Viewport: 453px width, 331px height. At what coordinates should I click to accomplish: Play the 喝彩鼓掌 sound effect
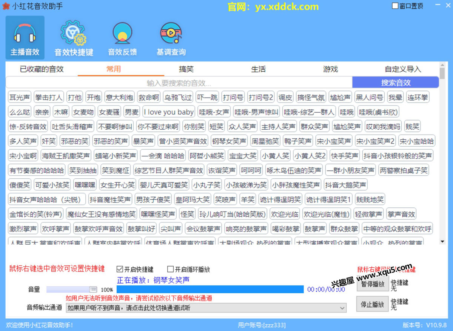[286, 228]
